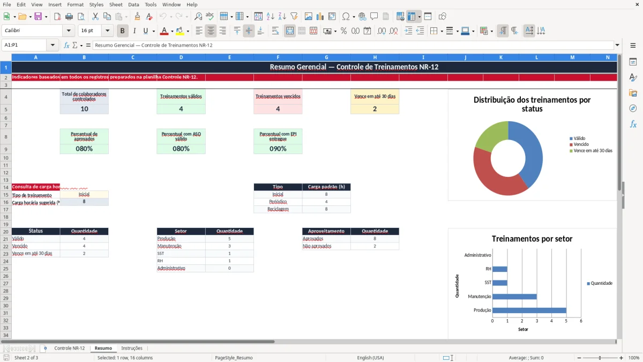The height and width of the screenshot is (362, 643).
Task: Run the spelling check
Action: [x=210, y=17]
